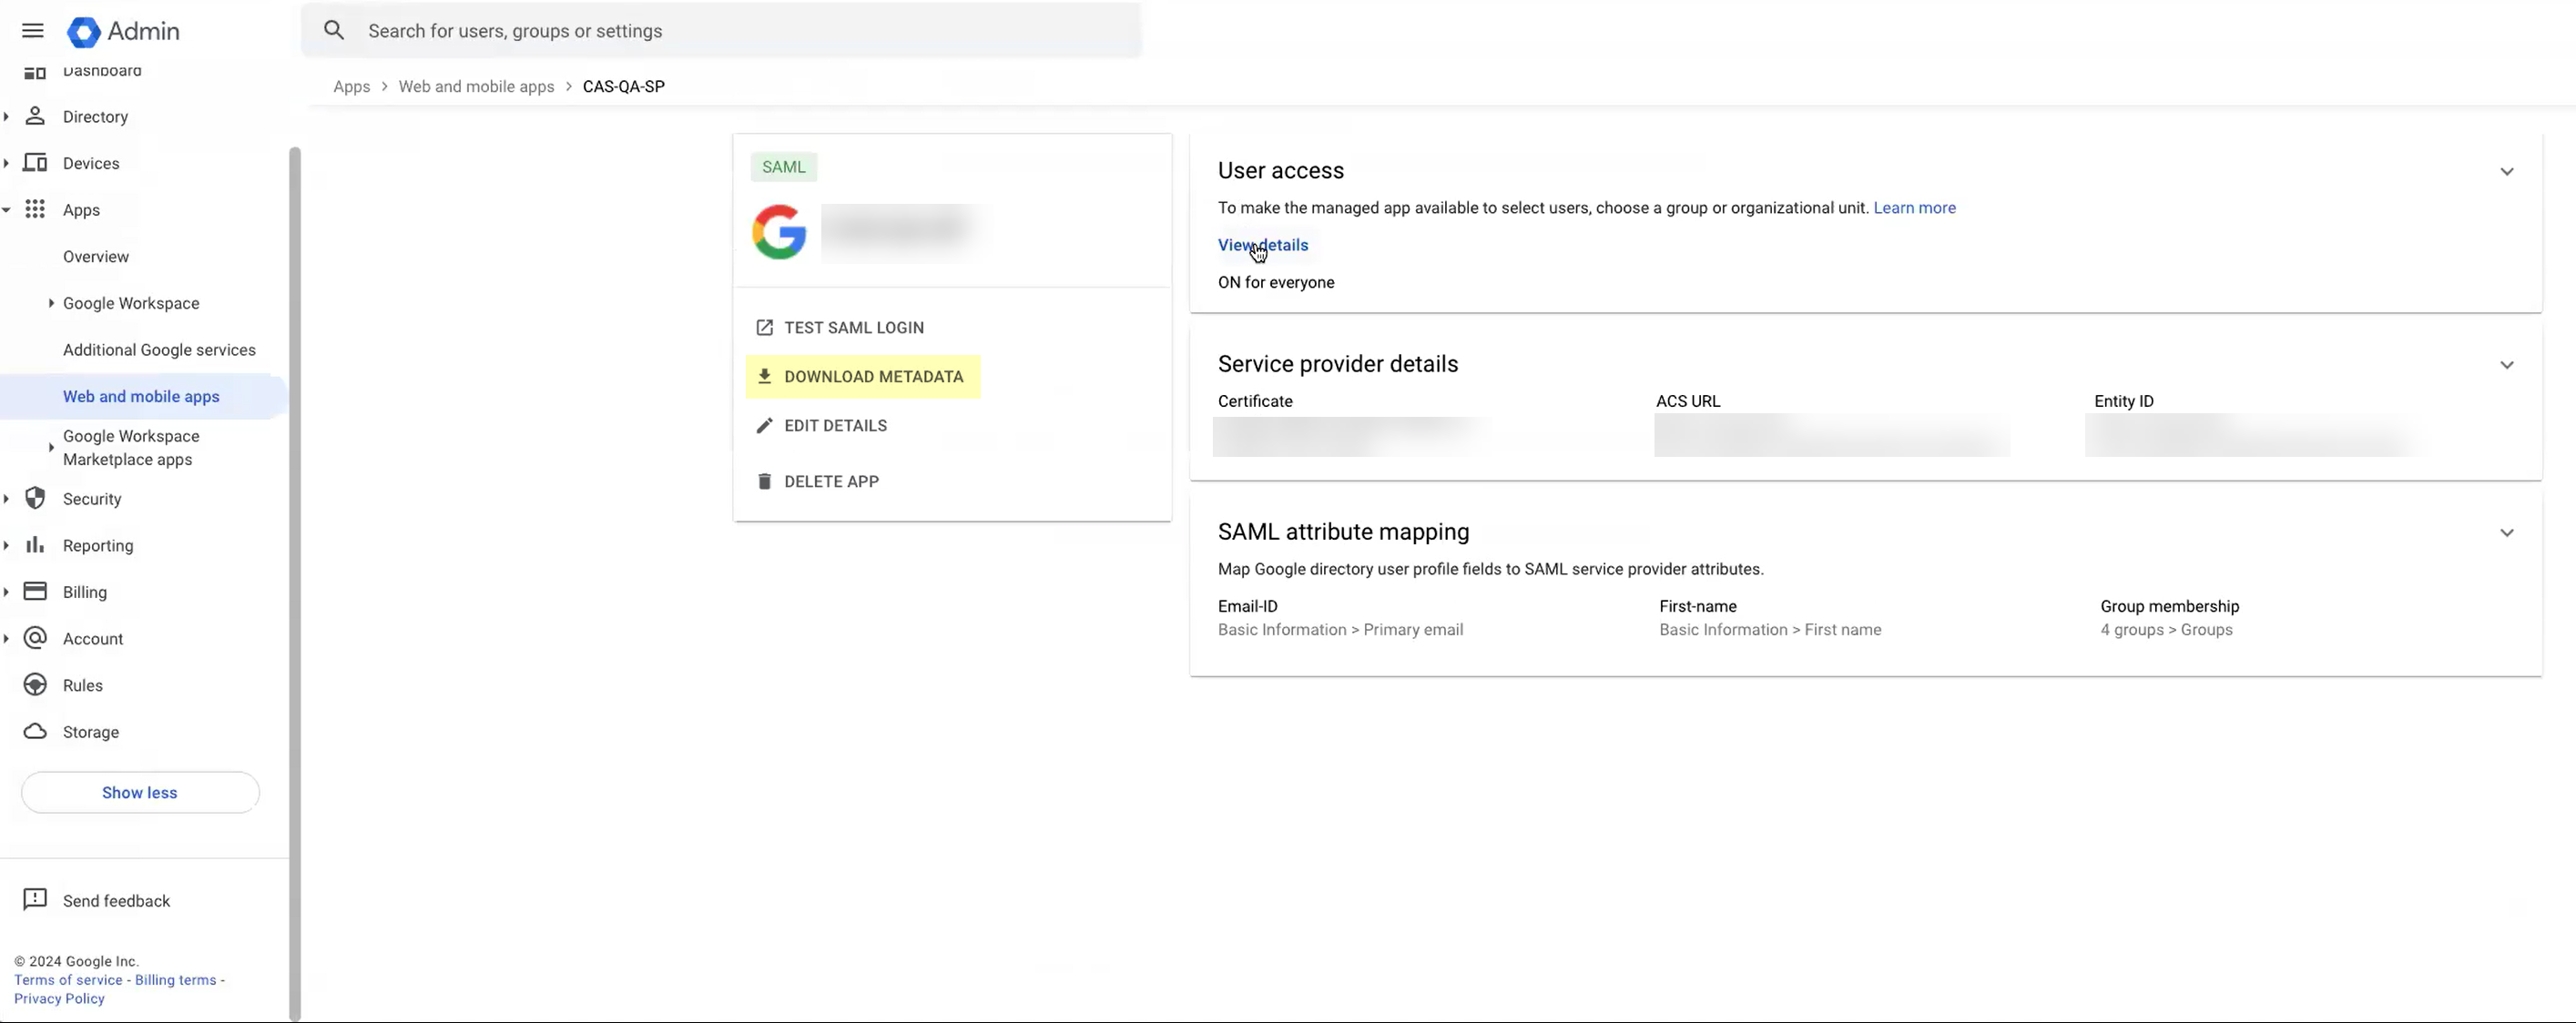Select Overview under Apps
This screenshot has width=2576, height=1023.
[x=96, y=256]
